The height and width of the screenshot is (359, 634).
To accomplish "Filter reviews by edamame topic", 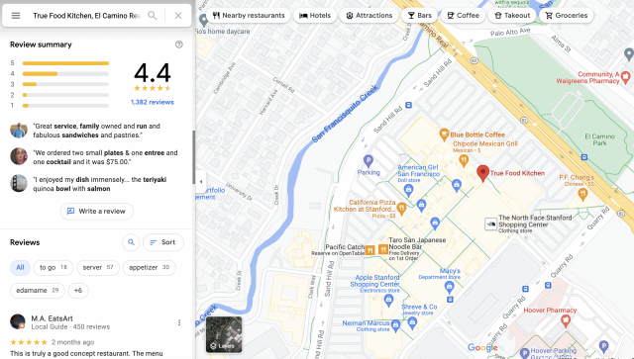I will 38,291.
